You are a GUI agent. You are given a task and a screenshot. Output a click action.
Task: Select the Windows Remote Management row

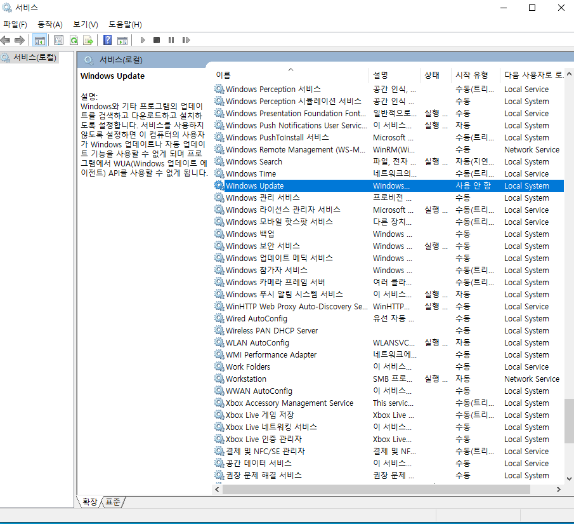[x=388, y=150]
